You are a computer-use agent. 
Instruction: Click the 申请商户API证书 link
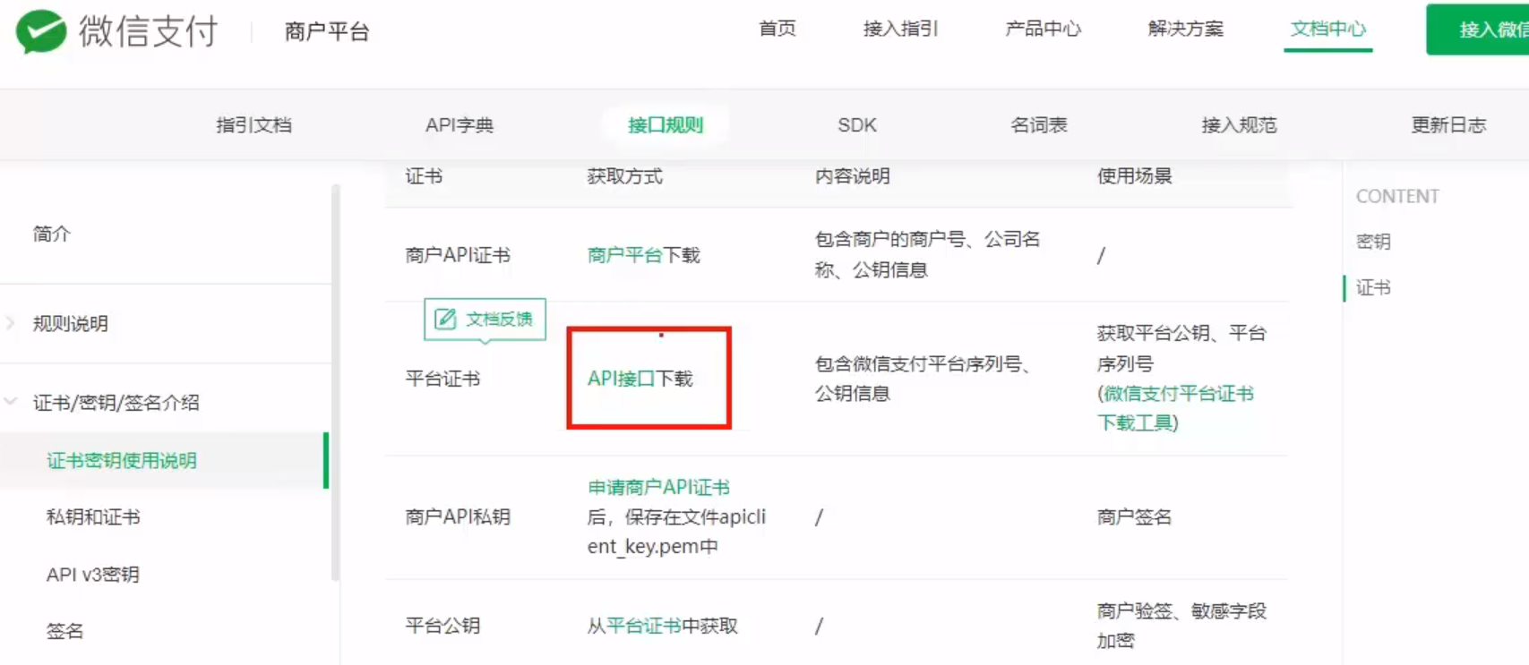(658, 487)
